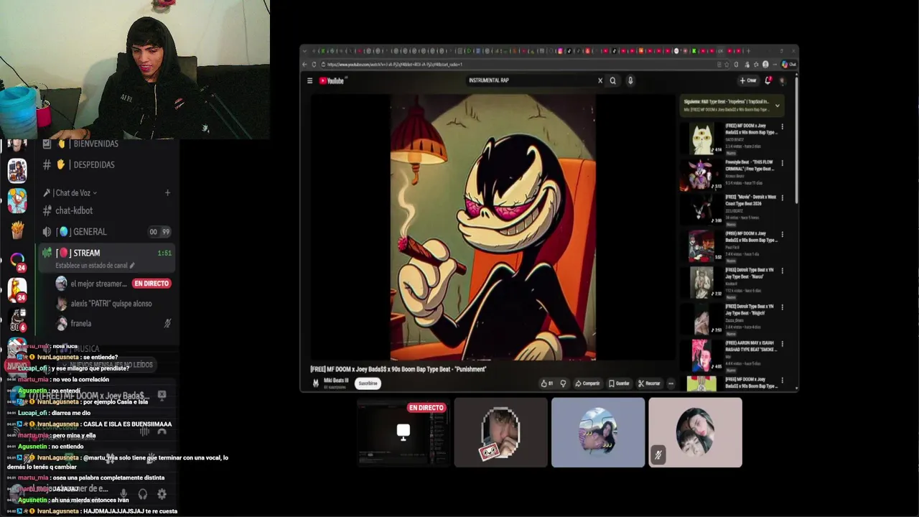Image resolution: width=919 pixels, height=517 pixels.
Task: Open Miki Beats III channel name
Action: pos(336,381)
